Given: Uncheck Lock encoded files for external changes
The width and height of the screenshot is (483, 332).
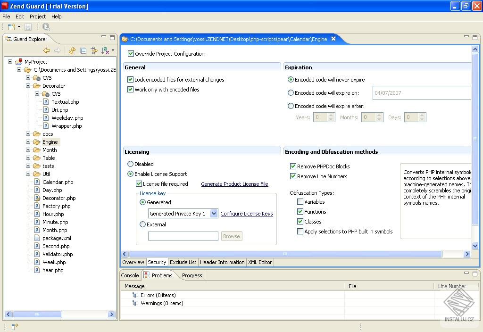Looking at the screenshot, I should [131, 80].
